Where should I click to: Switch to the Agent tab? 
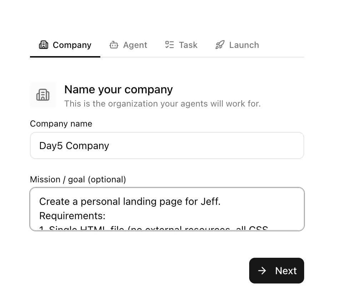click(x=135, y=45)
